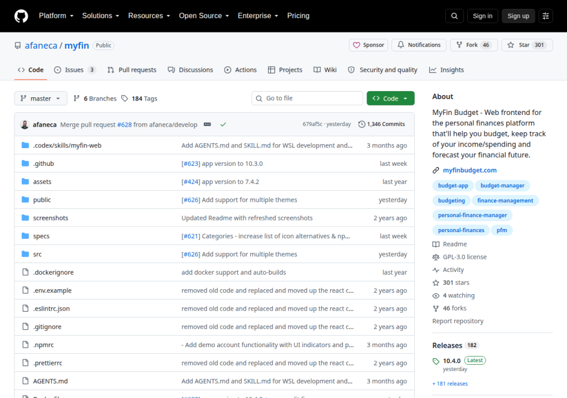Open the master branch selector dropdown

[40, 98]
